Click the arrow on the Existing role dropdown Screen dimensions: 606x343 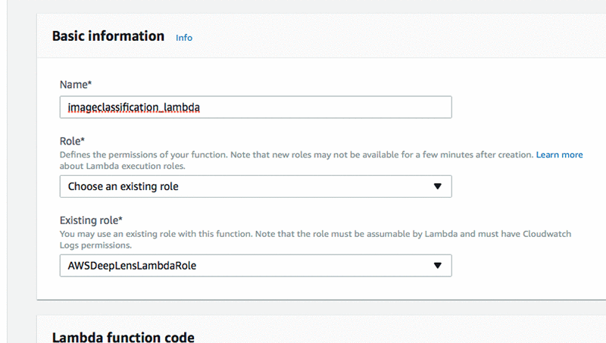(437, 266)
